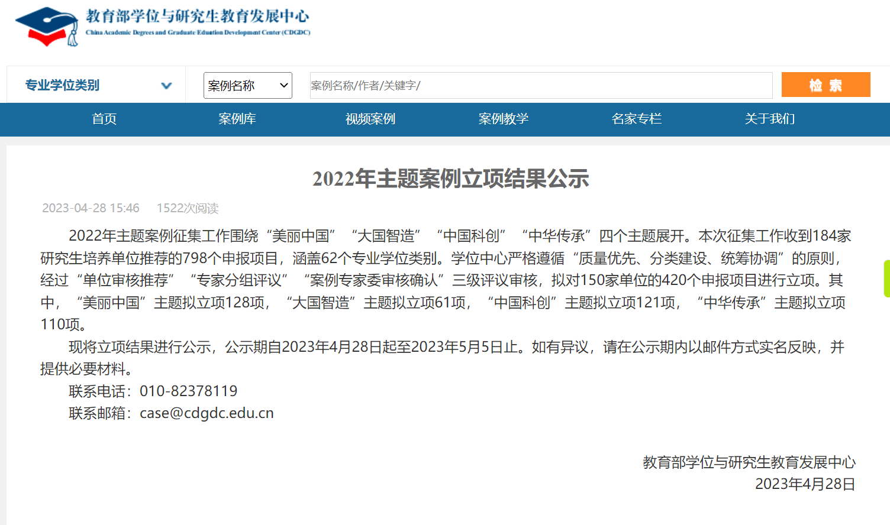This screenshot has width=890, height=525.
Task: Click the graduation cap logo icon
Action: [47, 27]
